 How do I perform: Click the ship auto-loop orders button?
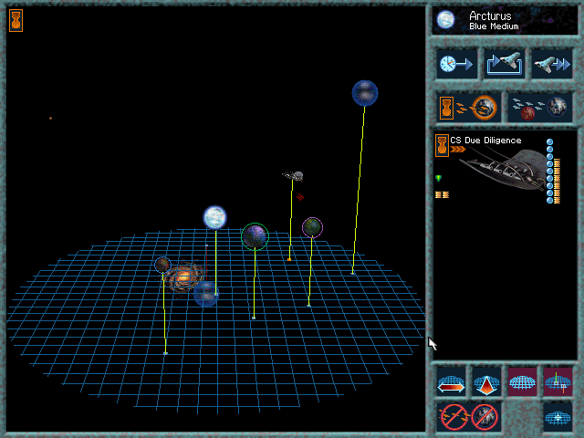(505, 64)
